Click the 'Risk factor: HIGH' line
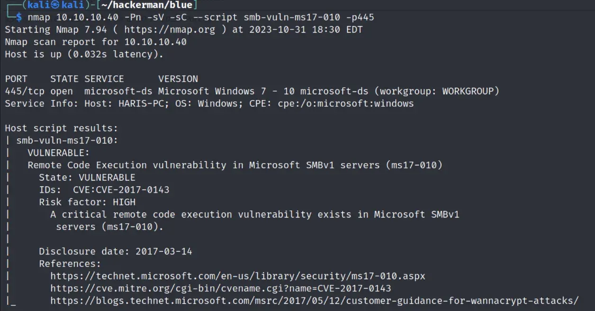595x311 pixels. tap(87, 202)
